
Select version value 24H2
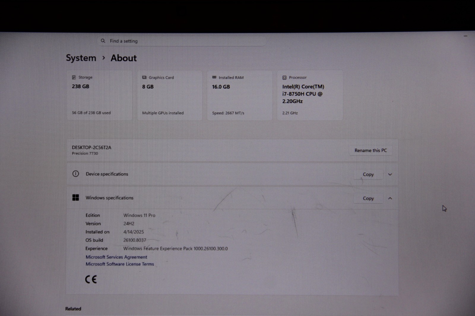129,224
